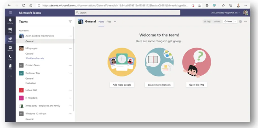The image size is (258, 128).
Task: Open the Axion building maintenance team
Action: pos(39,36)
